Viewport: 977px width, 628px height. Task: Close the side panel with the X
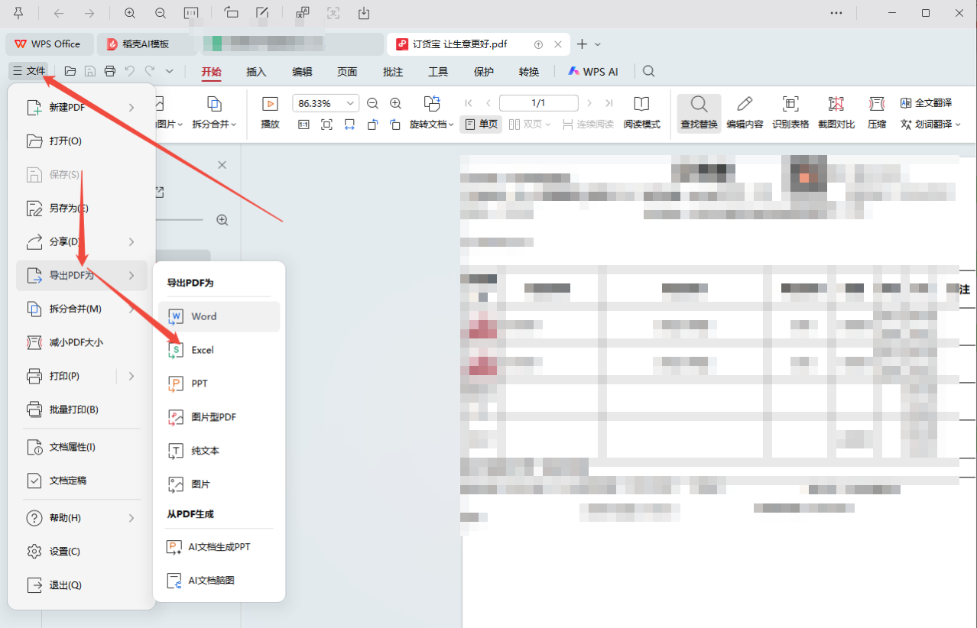tap(222, 165)
